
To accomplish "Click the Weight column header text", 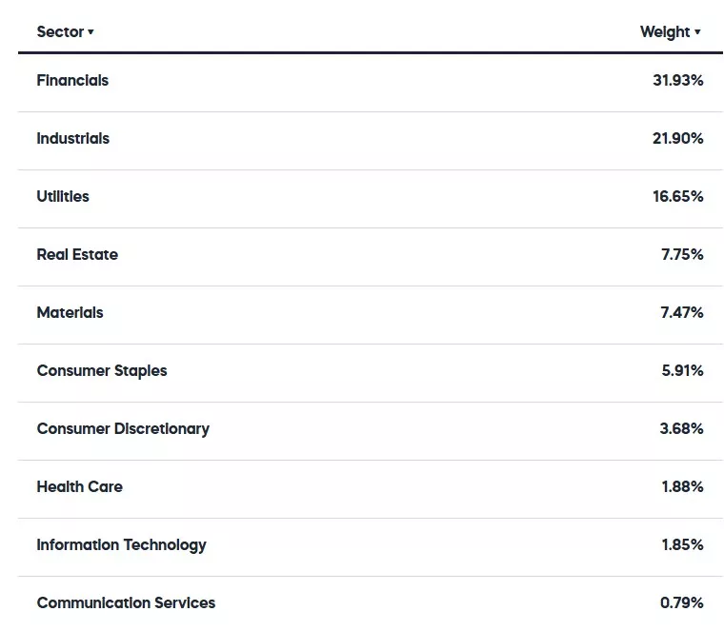I will (x=664, y=31).
